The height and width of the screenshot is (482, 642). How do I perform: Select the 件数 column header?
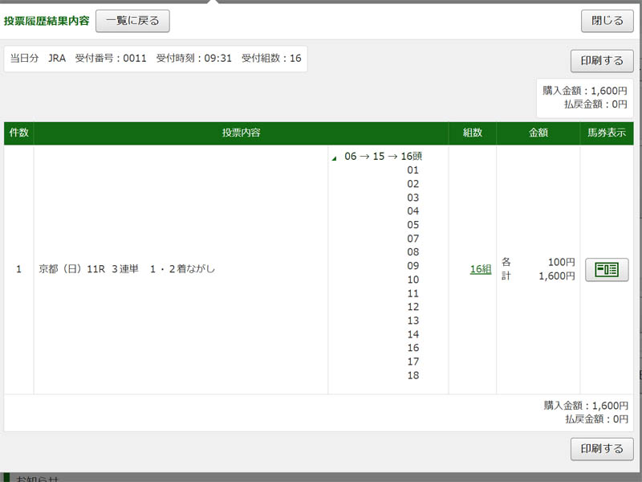(x=18, y=133)
